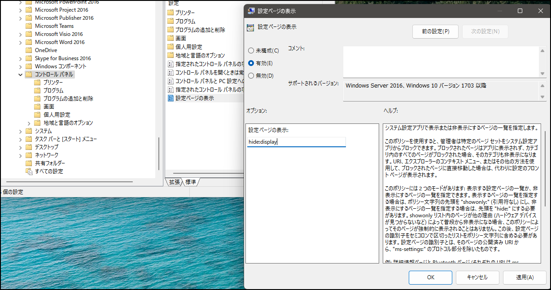Click inside the コメント text box

pyautogui.click(x=441, y=61)
